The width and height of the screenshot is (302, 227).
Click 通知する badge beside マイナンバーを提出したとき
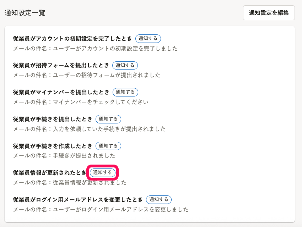coord(125,92)
